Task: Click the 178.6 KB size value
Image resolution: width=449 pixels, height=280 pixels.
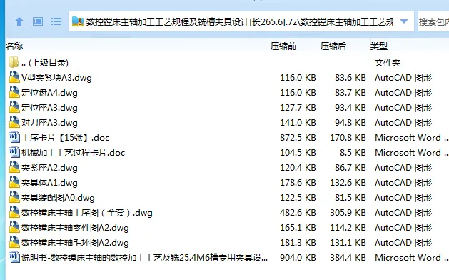Action: pos(298,183)
